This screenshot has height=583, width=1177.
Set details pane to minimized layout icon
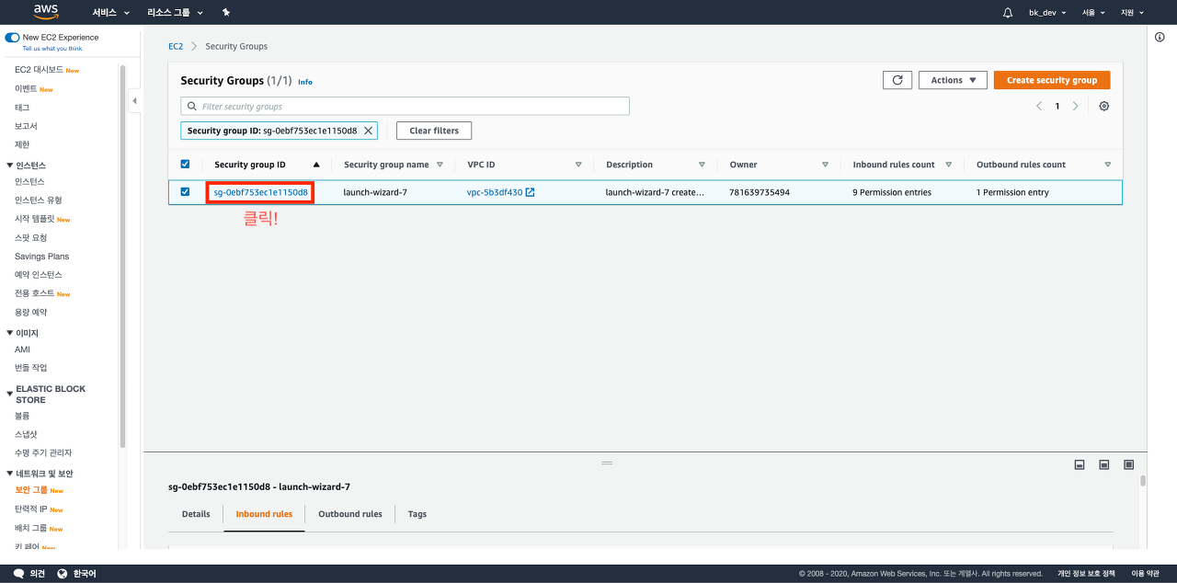[1080, 464]
